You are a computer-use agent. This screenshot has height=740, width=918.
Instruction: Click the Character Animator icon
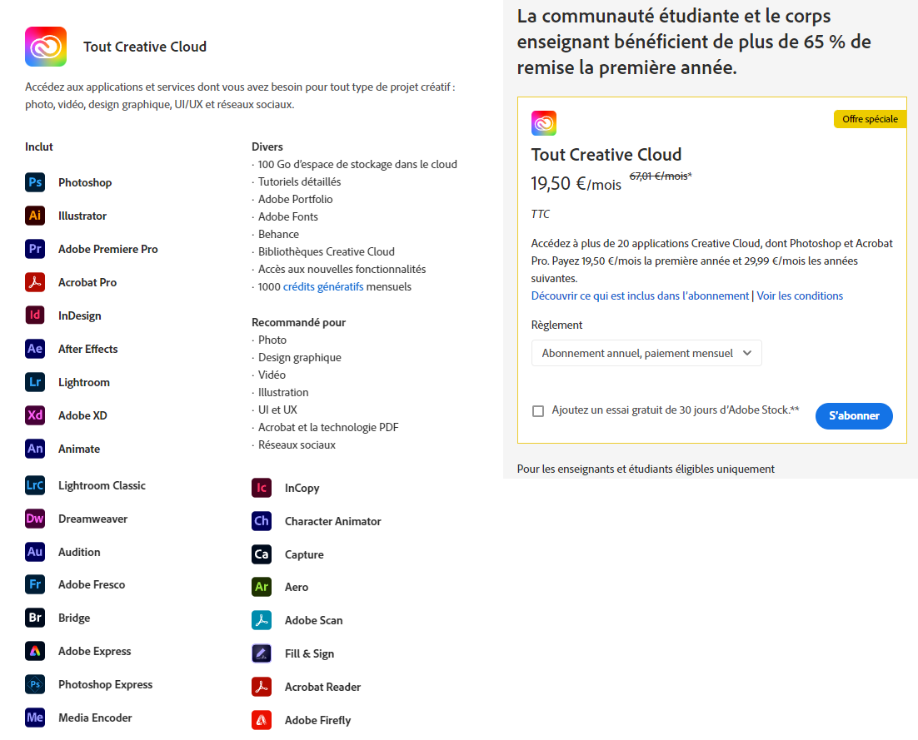(262, 521)
